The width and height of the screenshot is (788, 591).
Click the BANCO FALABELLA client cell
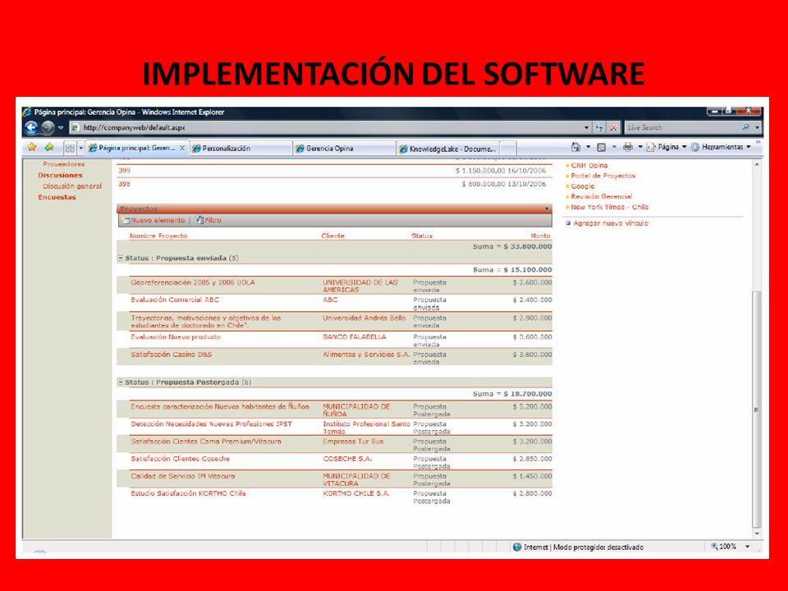(355, 337)
